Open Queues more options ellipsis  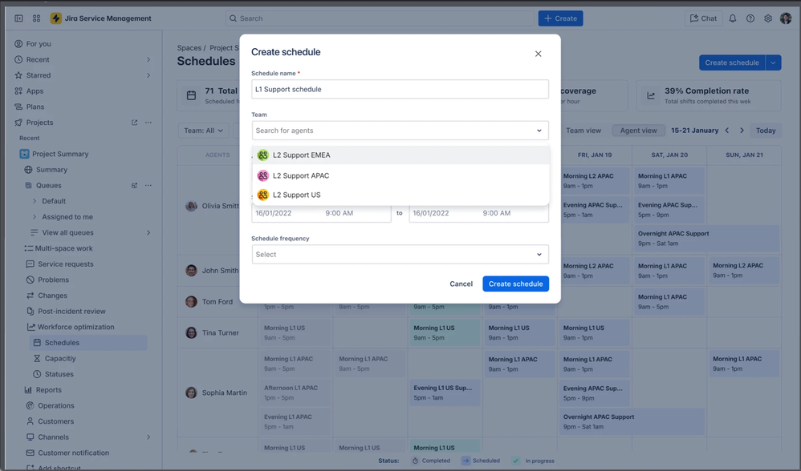coord(148,186)
